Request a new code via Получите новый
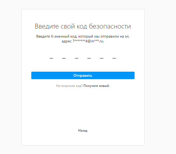Image resolution: width=176 pixels, height=154 pixels. tap(96, 86)
